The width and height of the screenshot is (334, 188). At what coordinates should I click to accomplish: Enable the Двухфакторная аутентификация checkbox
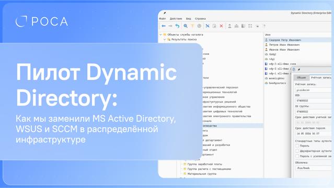tap(297, 151)
